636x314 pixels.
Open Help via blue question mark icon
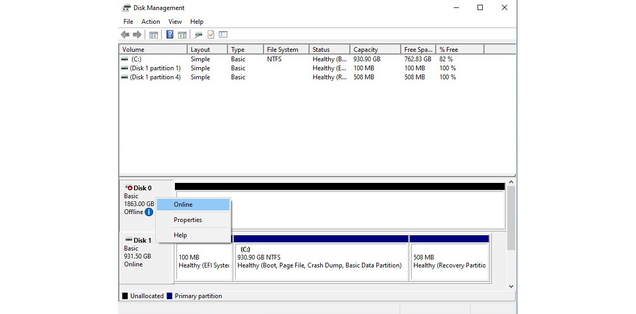(x=170, y=35)
